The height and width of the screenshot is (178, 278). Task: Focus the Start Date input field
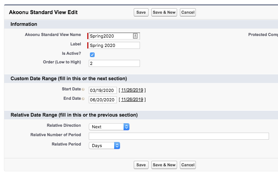coord(103,90)
